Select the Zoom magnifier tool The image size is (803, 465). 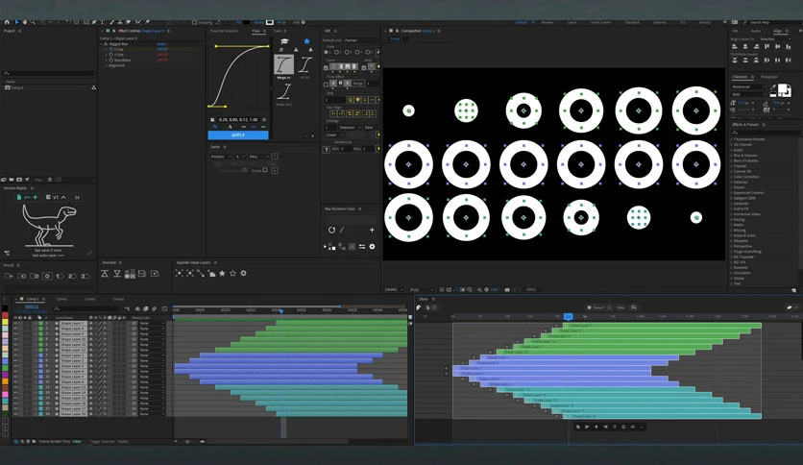[33, 22]
